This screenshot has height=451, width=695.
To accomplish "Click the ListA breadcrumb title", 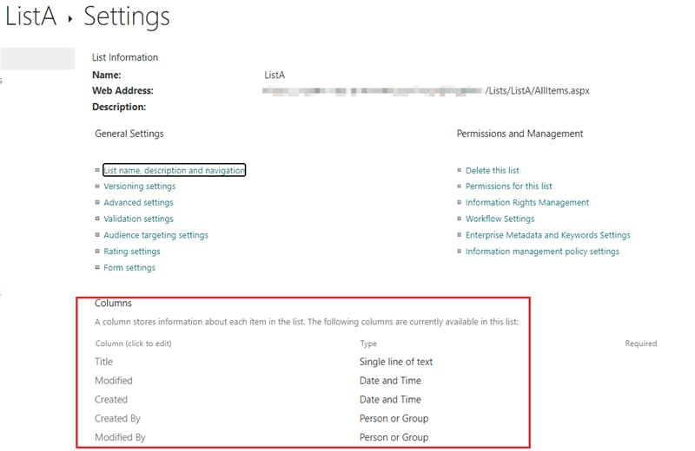I will [30, 16].
